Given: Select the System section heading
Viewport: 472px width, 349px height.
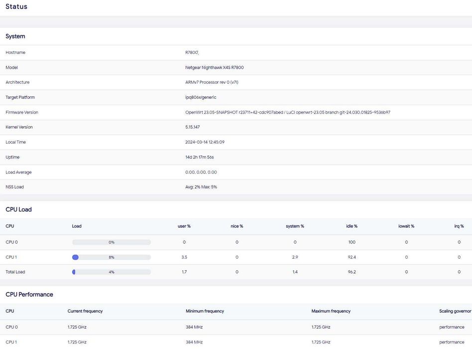Looking at the screenshot, I should coord(15,36).
